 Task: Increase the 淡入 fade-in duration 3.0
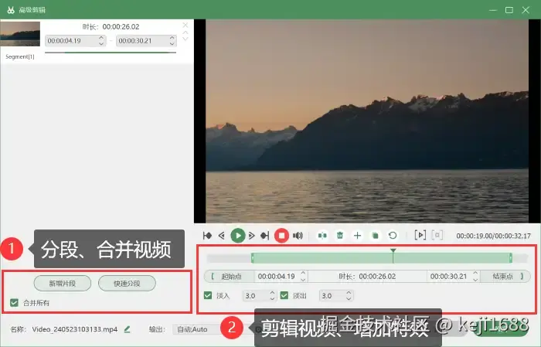(272, 293)
